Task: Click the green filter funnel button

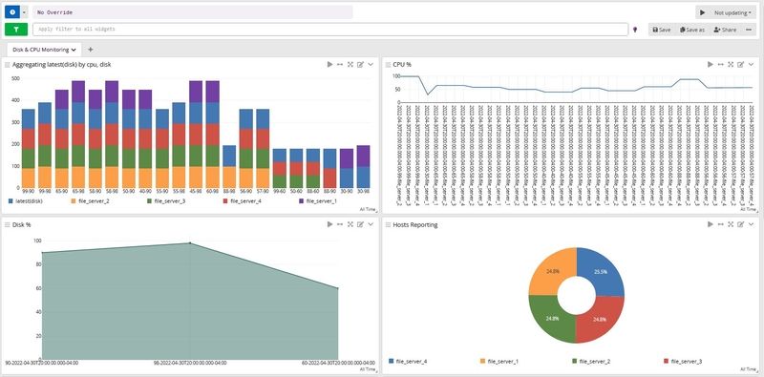Action: 16,30
